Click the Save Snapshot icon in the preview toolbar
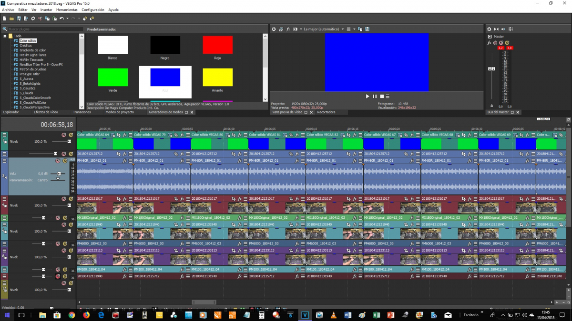Viewport: 572px width, 321px height. point(368,29)
